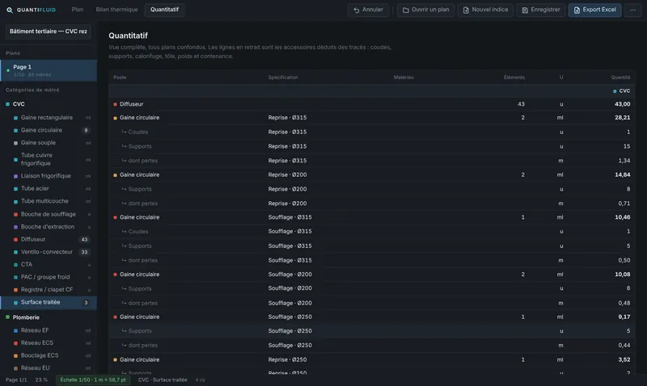This screenshot has width=647, height=386.
Task: Select Surface traitée category
Action: point(49,302)
